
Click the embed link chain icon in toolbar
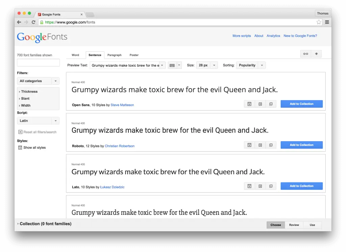tap(305, 53)
